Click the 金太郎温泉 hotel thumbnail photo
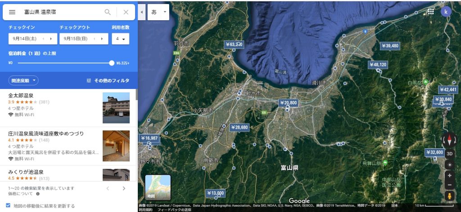The width and height of the screenshot is (461, 212). pos(116,108)
